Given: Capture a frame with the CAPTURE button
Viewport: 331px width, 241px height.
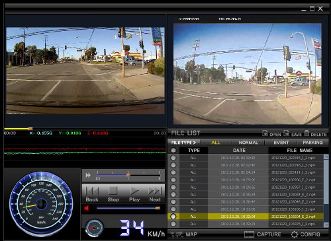Looking at the screenshot, I should [x=263, y=234].
